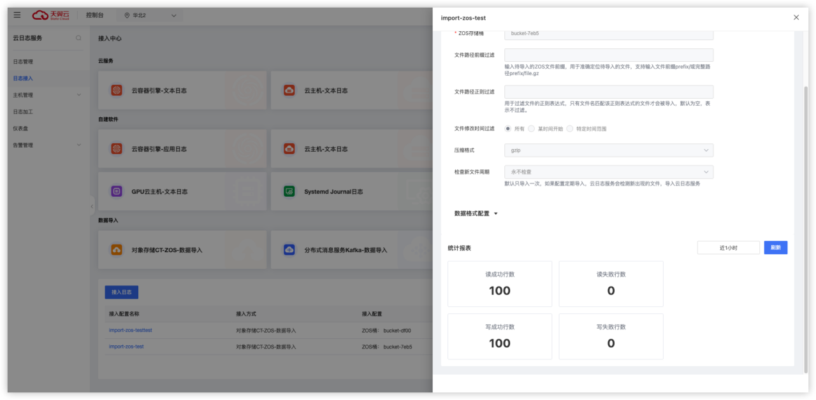The image size is (816, 400).
Task: Select the 特定时间范围 radio option
Action: 570,129
